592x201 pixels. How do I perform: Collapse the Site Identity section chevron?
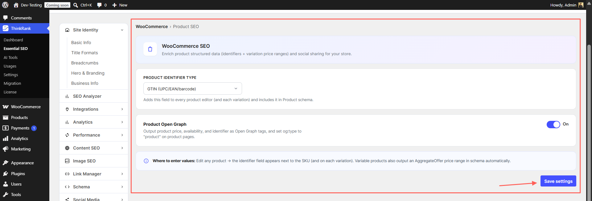click(122, 30)
